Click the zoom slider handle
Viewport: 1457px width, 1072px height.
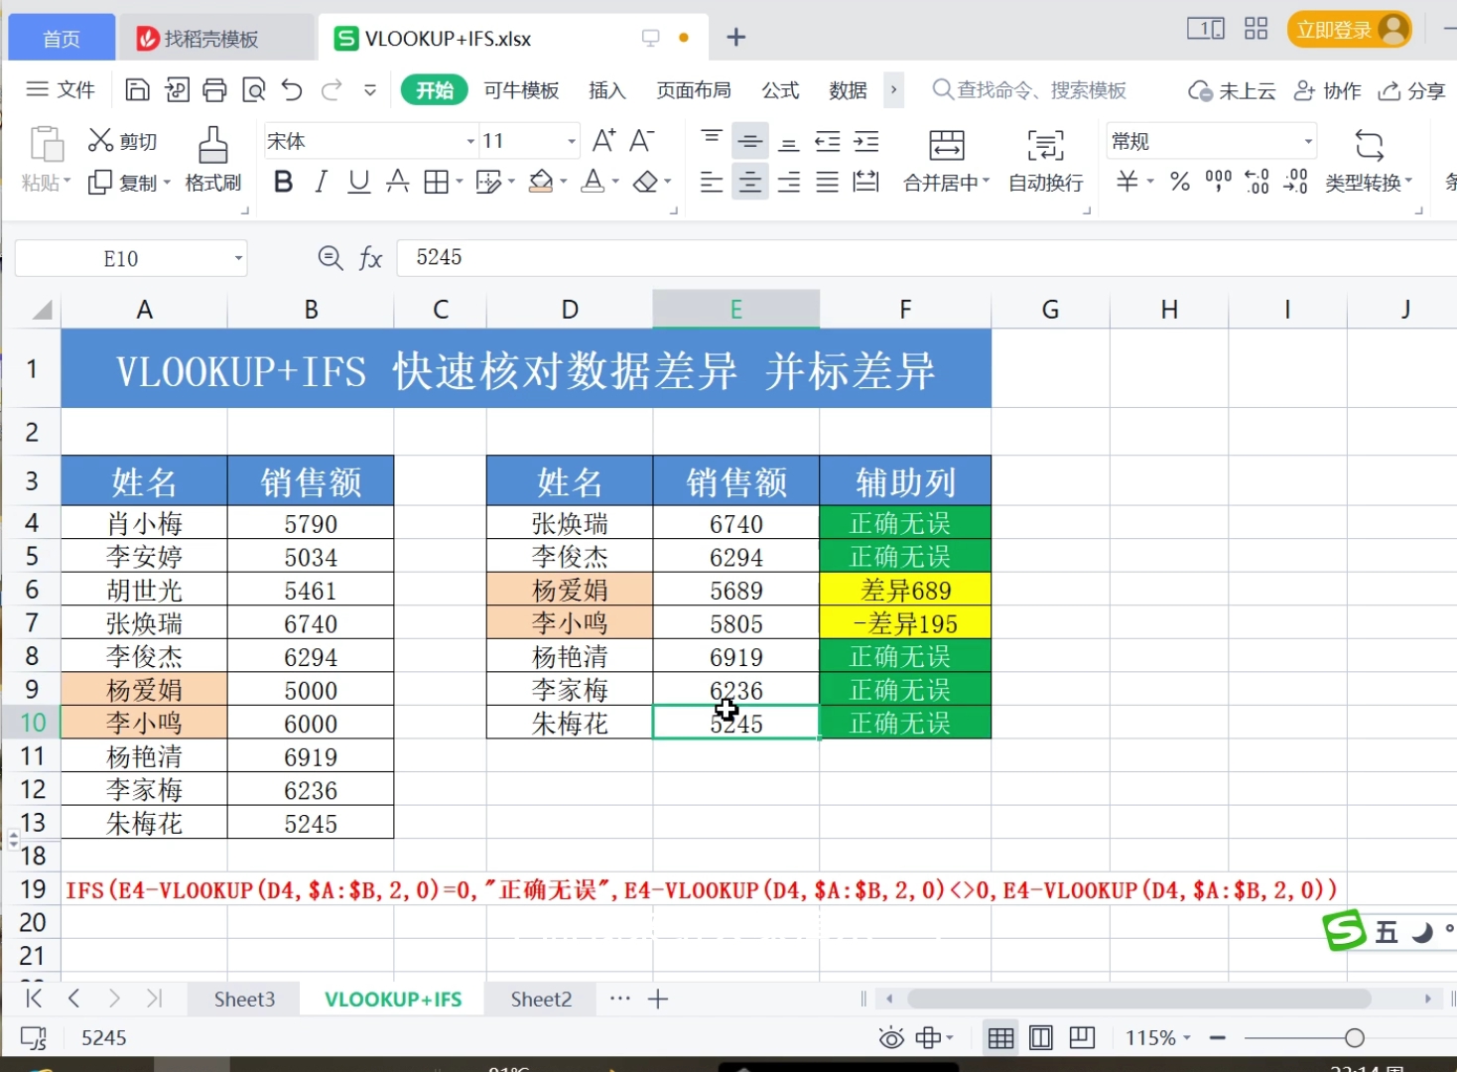pos(1354,1038)
